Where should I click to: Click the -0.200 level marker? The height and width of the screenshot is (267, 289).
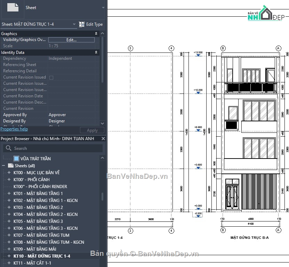198,215
